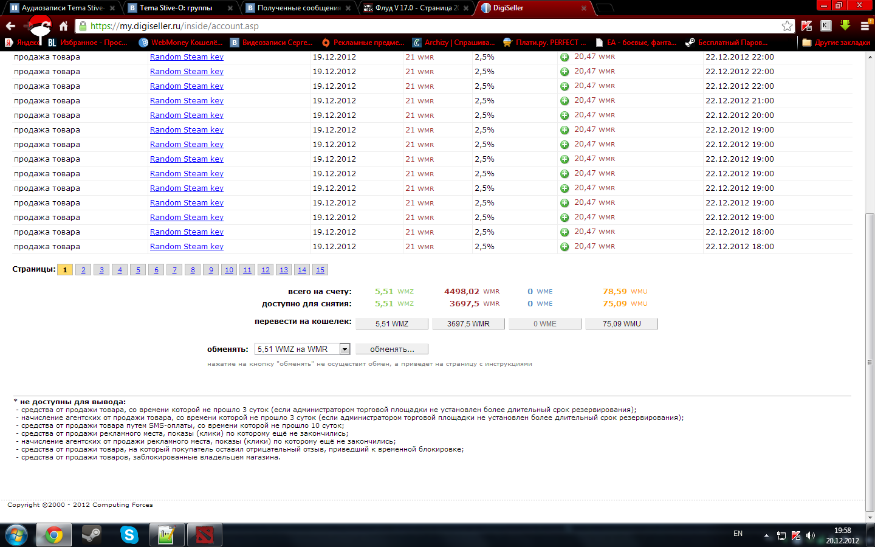
Task: Click green plus icon in 22.12.2012 20:00 row
Action: tap(564, 115)
